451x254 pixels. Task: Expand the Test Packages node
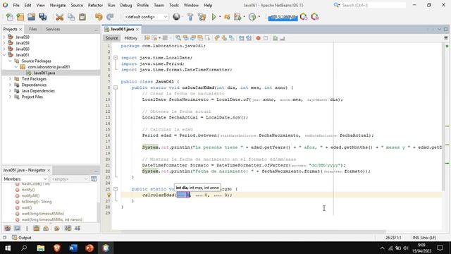pos(10,79)
